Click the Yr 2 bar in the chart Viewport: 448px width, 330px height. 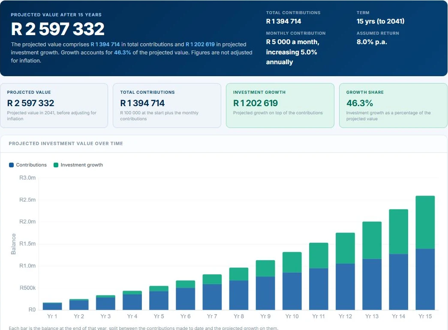[79, 304]
